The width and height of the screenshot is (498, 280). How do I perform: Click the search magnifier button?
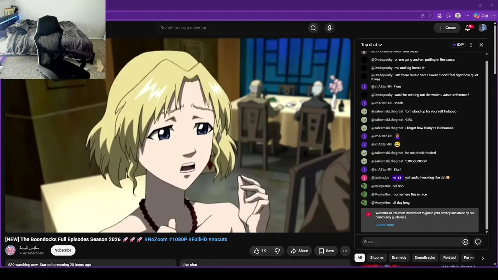point(313,28)
